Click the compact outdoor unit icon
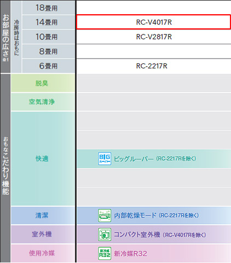Viewport: 231px width, 263px height. pos(105,235)
